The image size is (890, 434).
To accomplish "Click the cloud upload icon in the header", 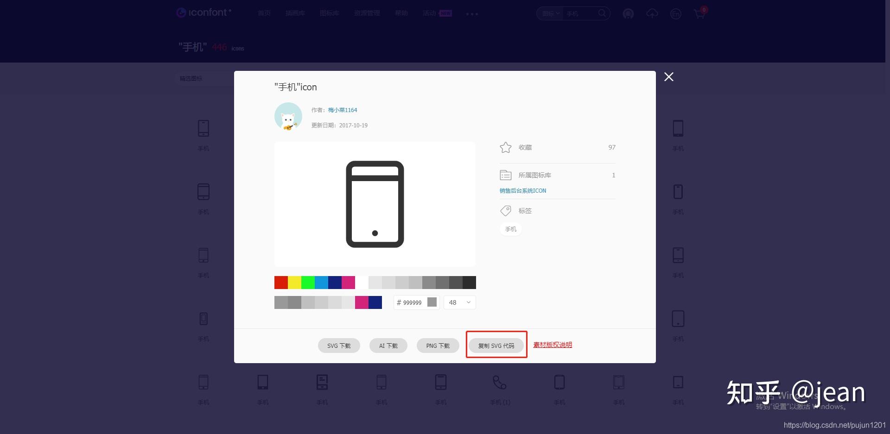I will [652, 14].
